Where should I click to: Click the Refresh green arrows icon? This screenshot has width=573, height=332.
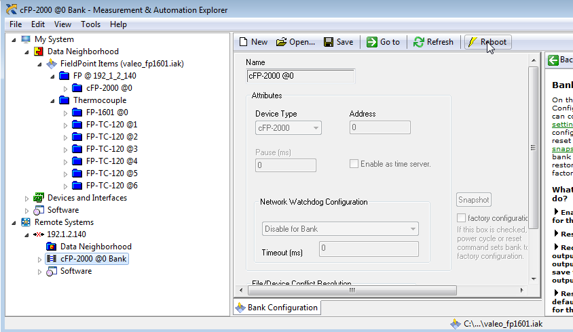[418, 42]
